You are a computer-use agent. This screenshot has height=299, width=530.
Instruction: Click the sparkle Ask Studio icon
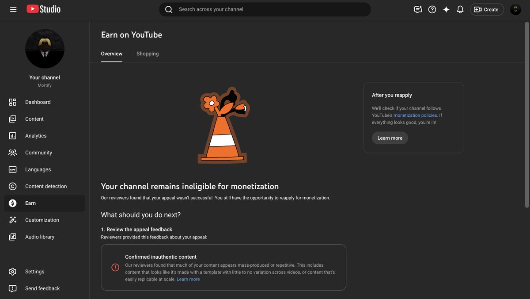click(446, 9)
